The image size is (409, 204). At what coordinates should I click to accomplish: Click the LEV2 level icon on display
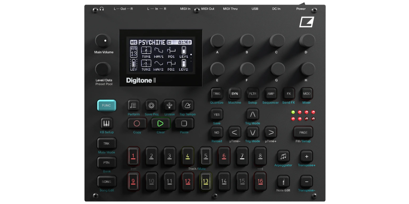pos(184,63)
